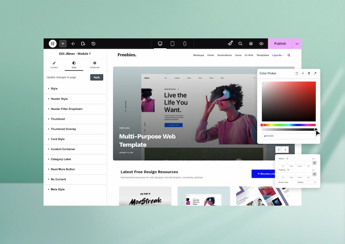The width and height of the screenshot is (345, 244).
Task: Click the Padding Top input field
Action: point(283,174)
